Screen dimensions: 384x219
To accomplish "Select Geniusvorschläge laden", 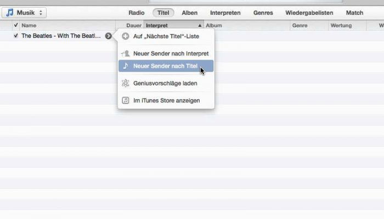I will (x=166, y=83).
